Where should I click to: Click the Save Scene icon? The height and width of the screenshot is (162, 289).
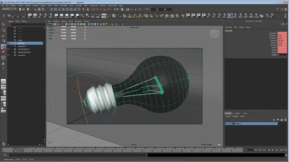click(28, 9)
